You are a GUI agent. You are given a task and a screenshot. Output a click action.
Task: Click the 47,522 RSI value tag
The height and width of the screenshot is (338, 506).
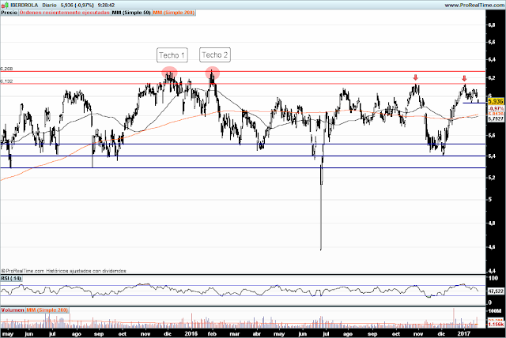[x=496, y=291]
